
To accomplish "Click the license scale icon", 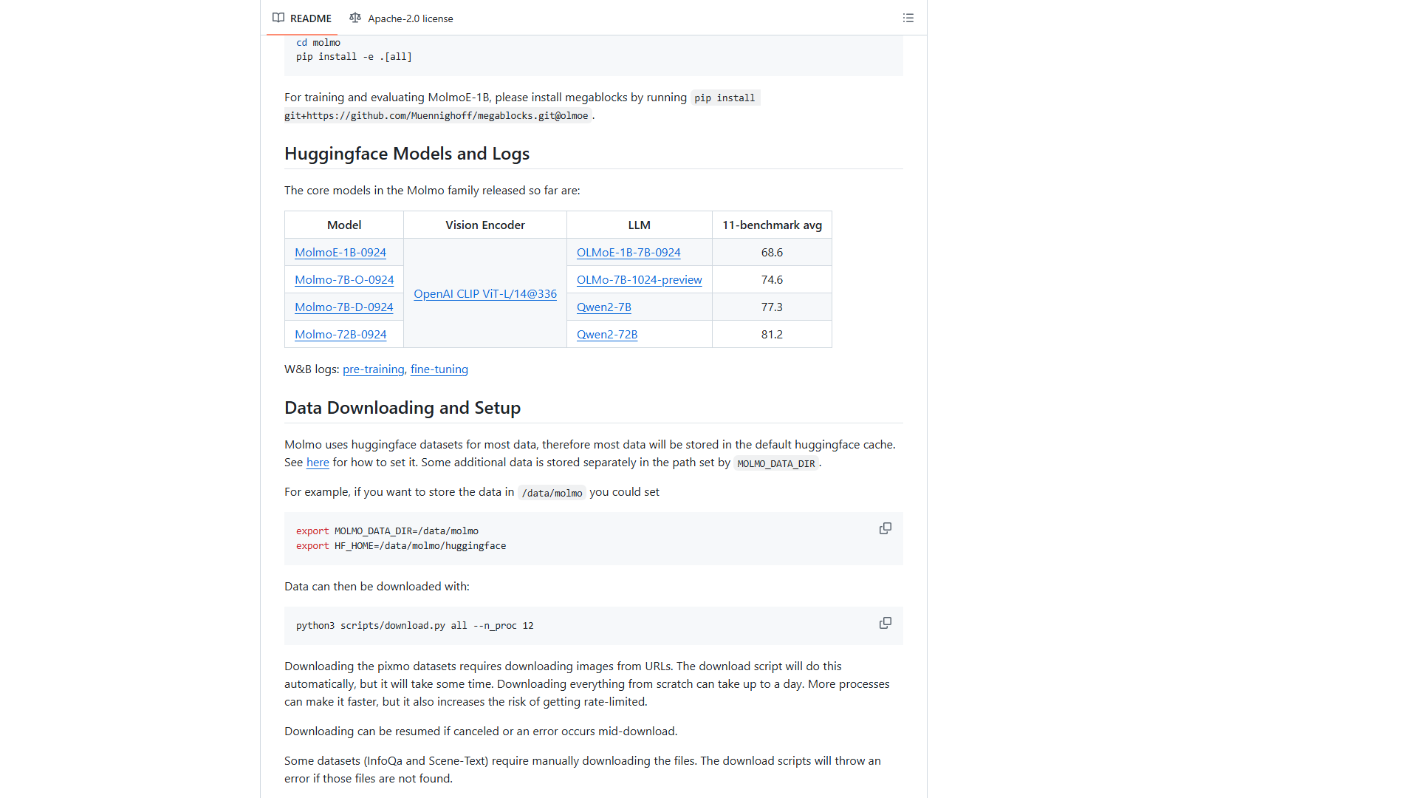I will point(355,18).
